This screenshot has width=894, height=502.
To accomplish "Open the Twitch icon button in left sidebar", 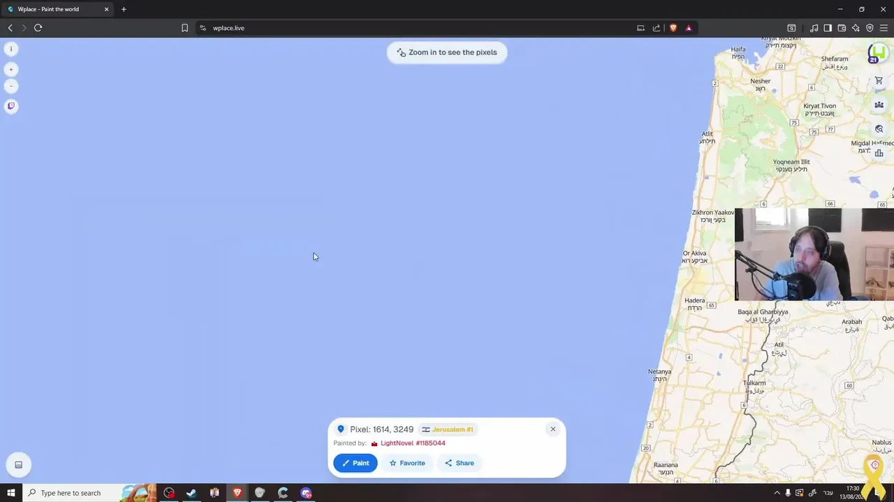I will (x=11, y=106).
